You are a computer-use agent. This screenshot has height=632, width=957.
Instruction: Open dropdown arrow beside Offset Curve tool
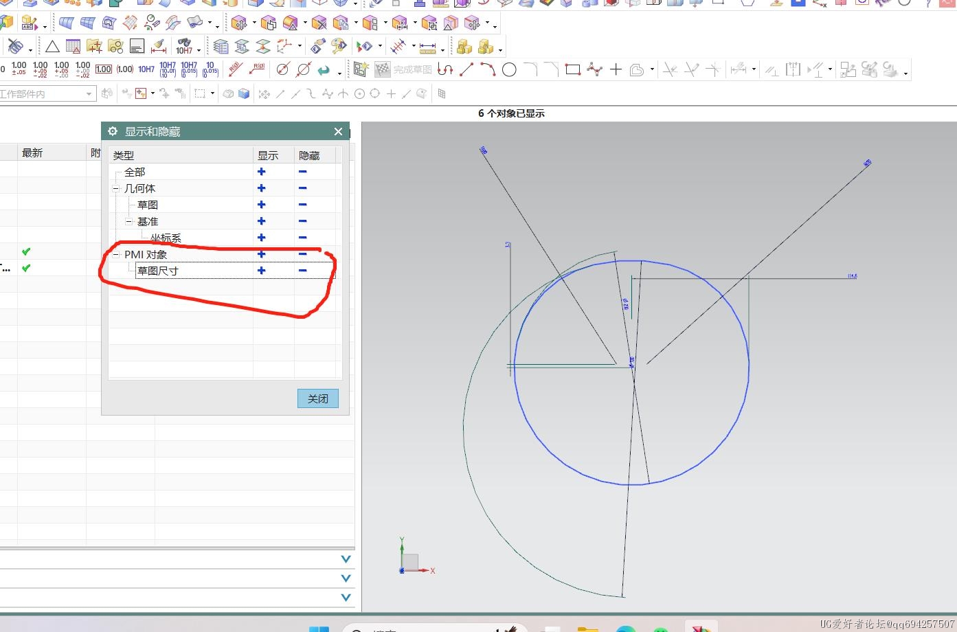(x=651, y=70)
